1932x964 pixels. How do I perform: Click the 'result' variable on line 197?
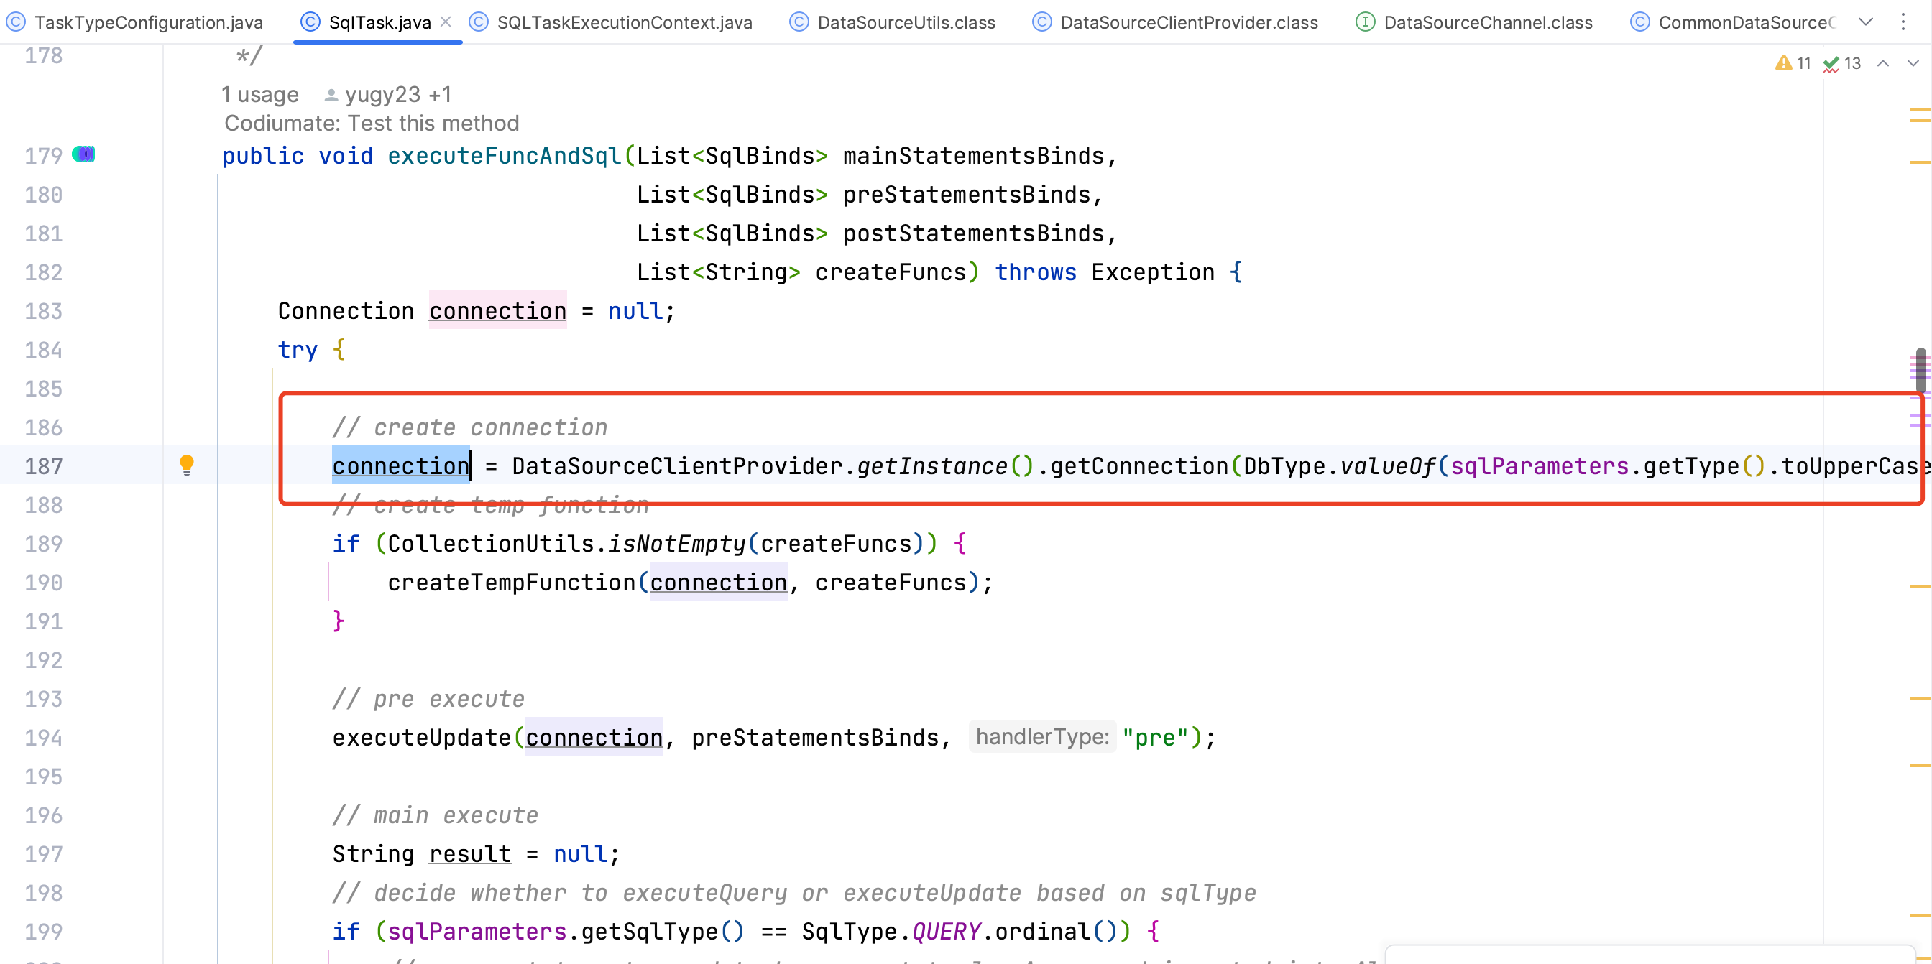(x=470, y=854)
